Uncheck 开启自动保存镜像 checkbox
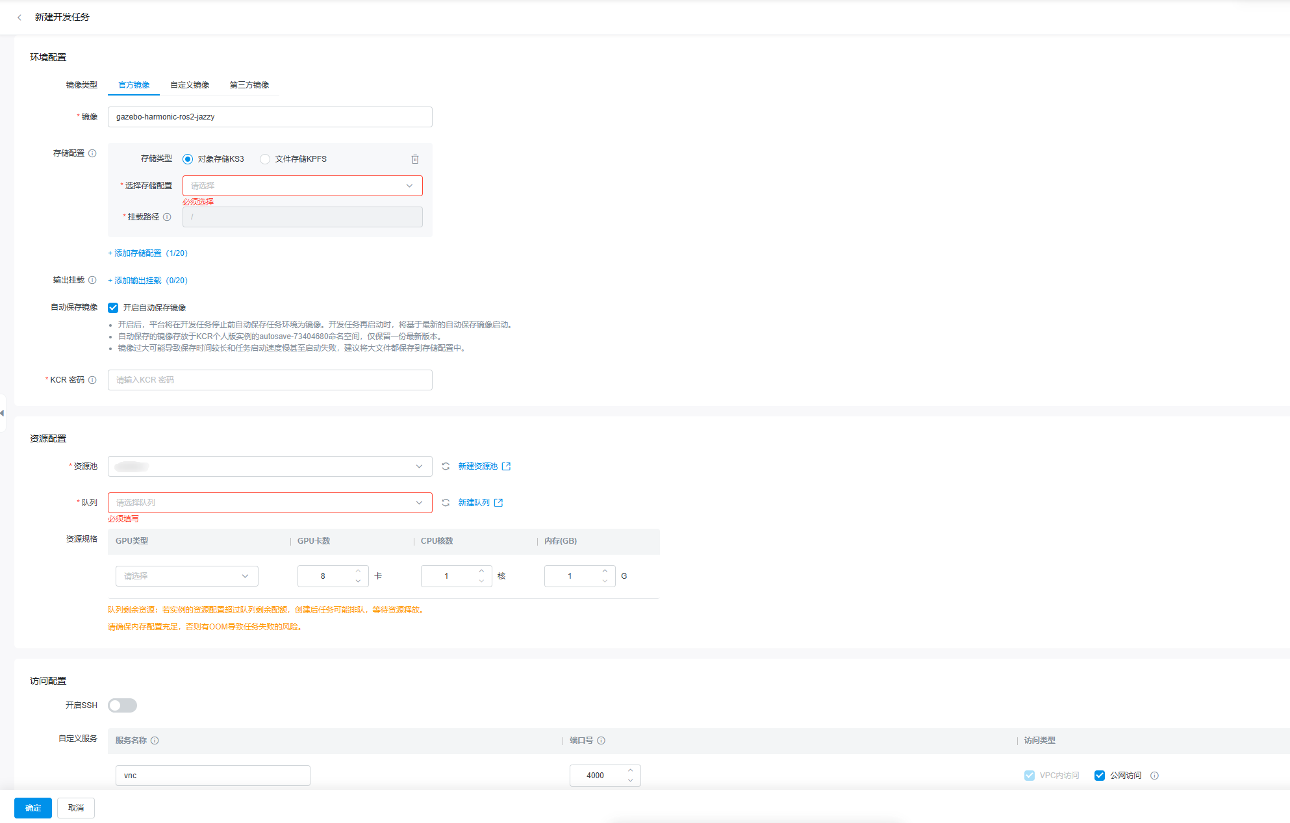The height and width of the screenshot is (823, 1290). coord(113,308)
